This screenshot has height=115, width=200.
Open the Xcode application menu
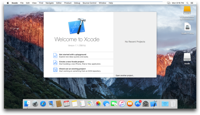15,3
